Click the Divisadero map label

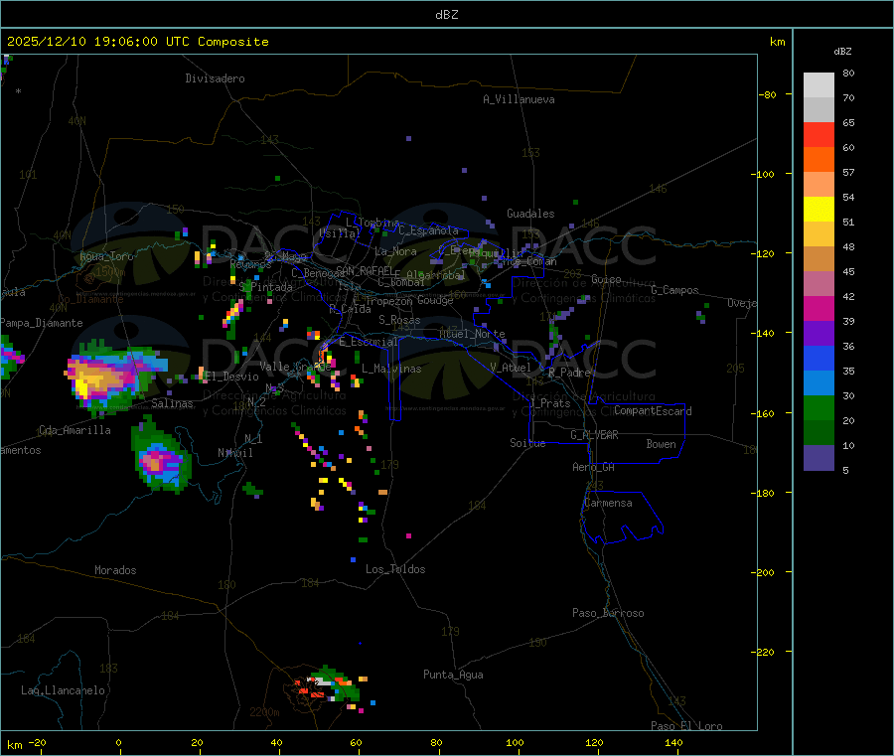tap(215, 78)
